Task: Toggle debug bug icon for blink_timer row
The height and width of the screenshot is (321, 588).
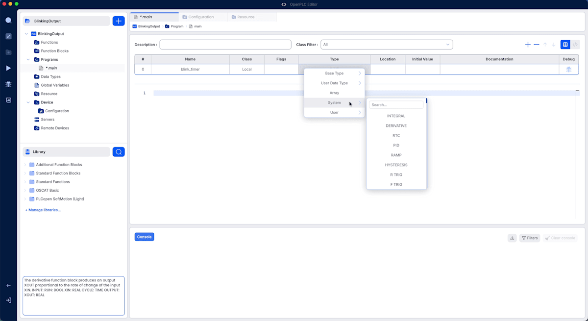Action: [x=568, y=70]
